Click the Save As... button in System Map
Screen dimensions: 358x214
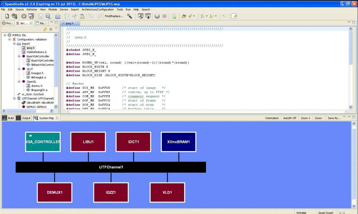334,118
